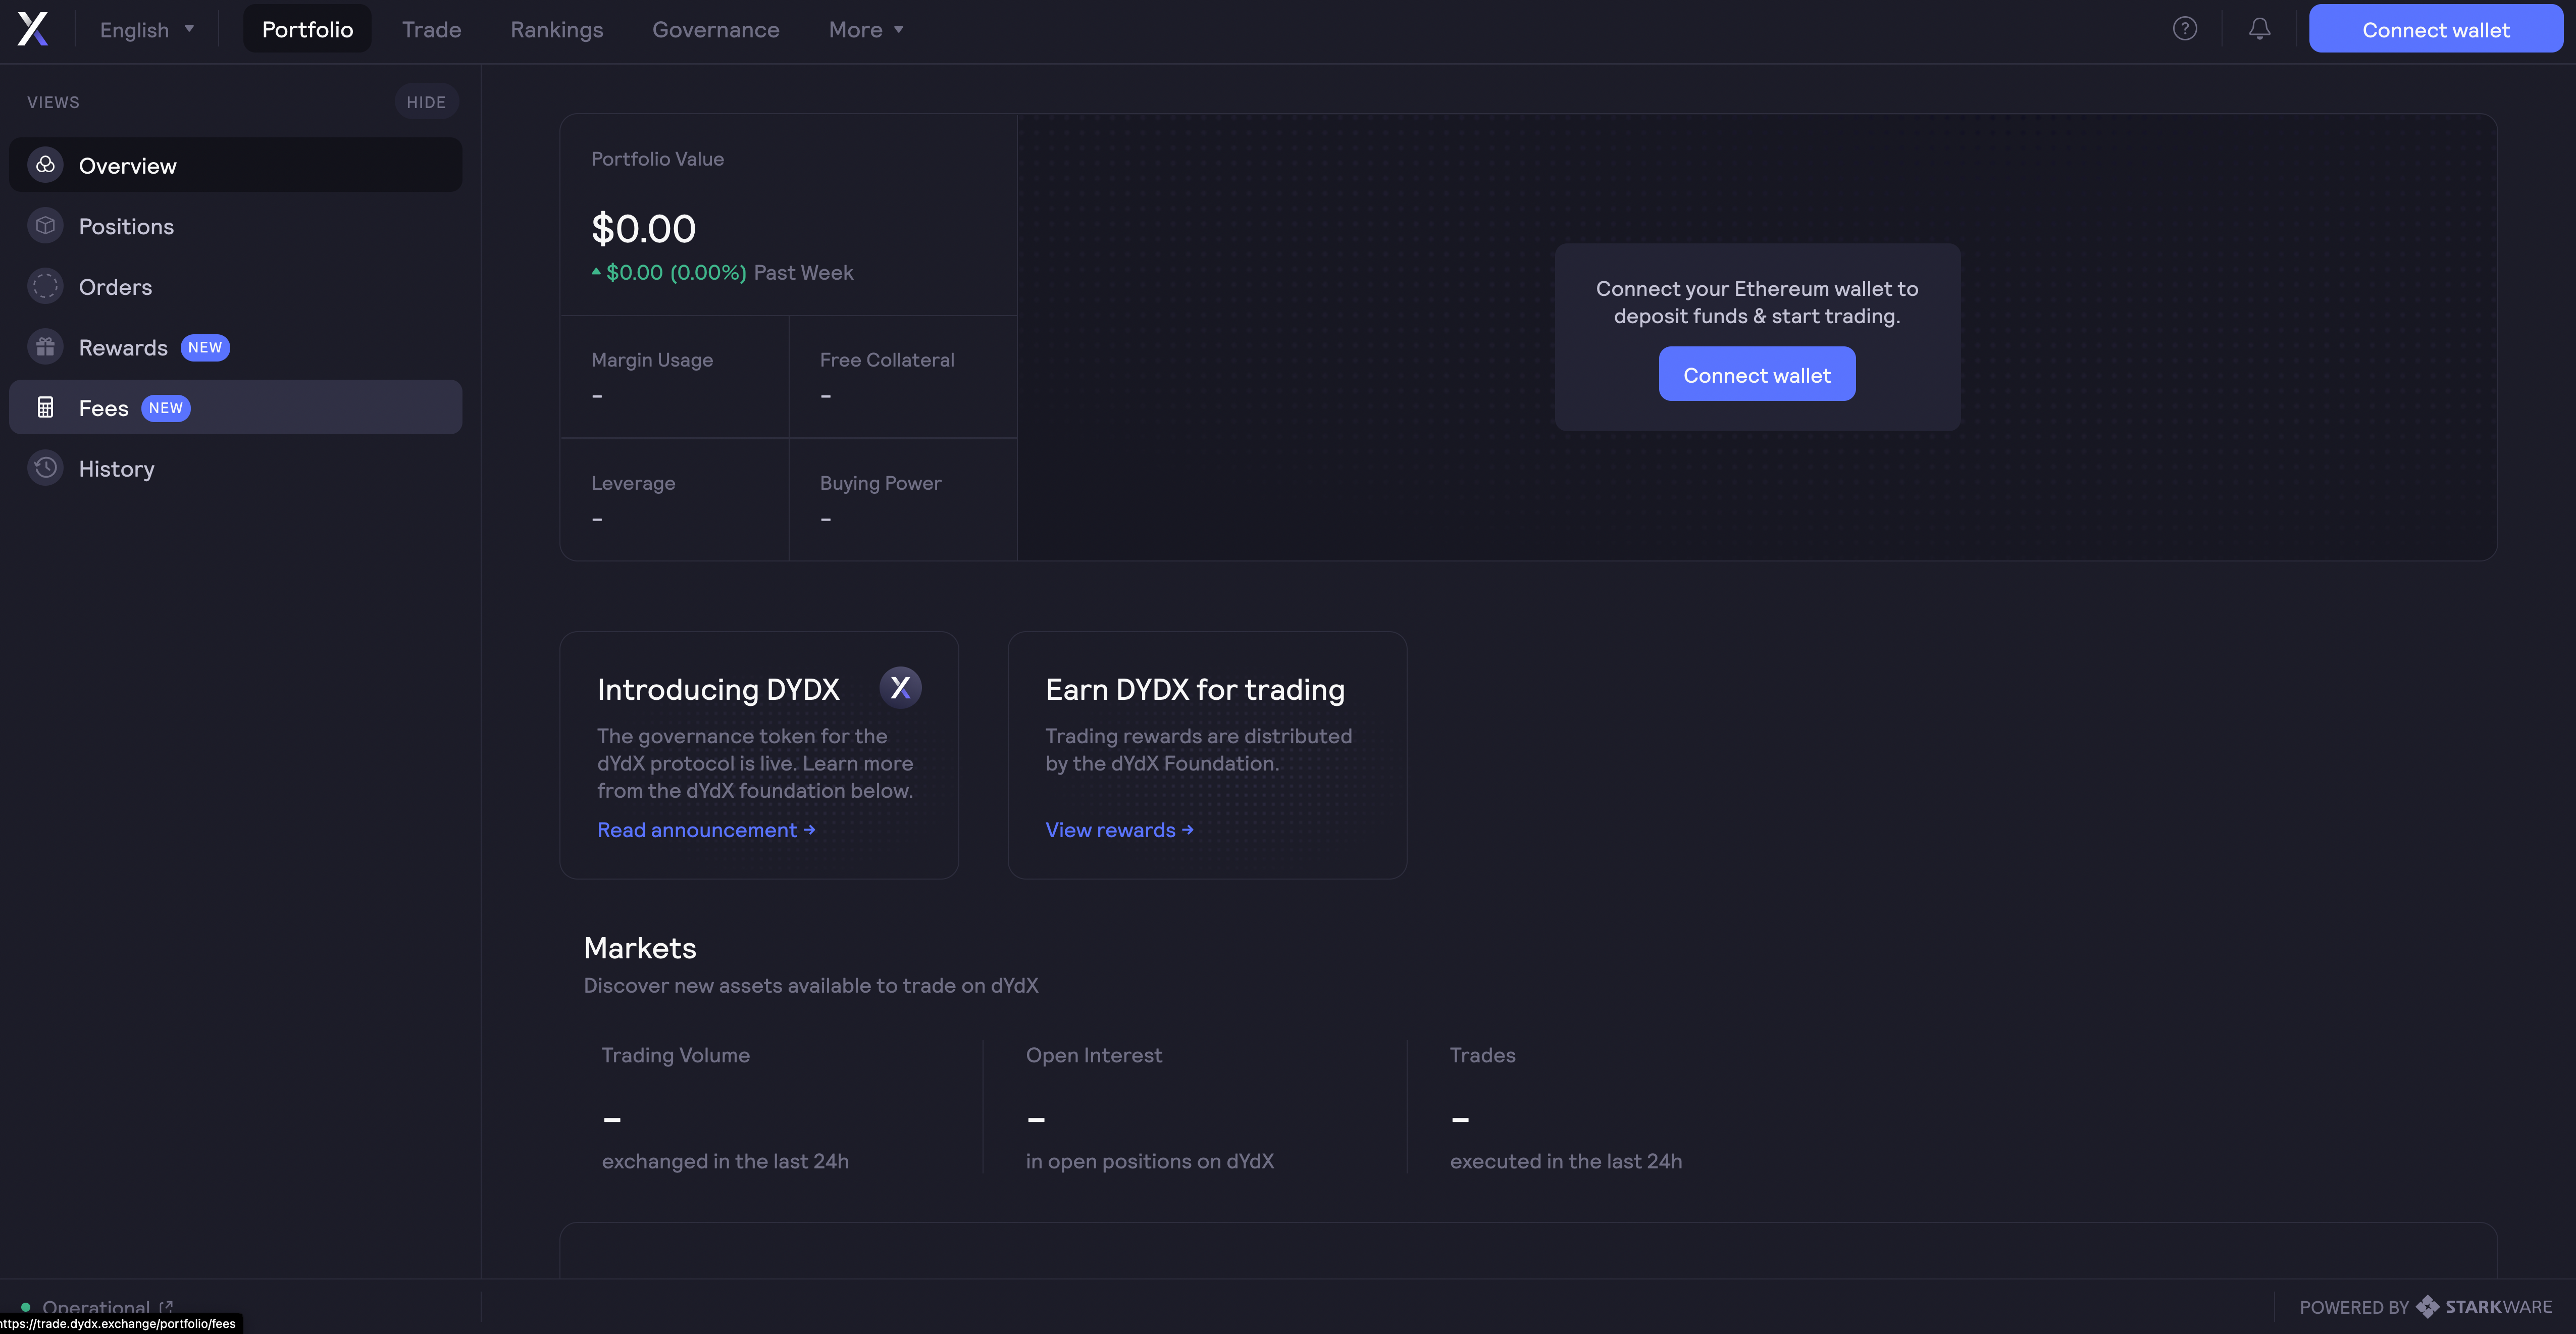Click the NEW badge beside Rewards

tap(205, 347)
